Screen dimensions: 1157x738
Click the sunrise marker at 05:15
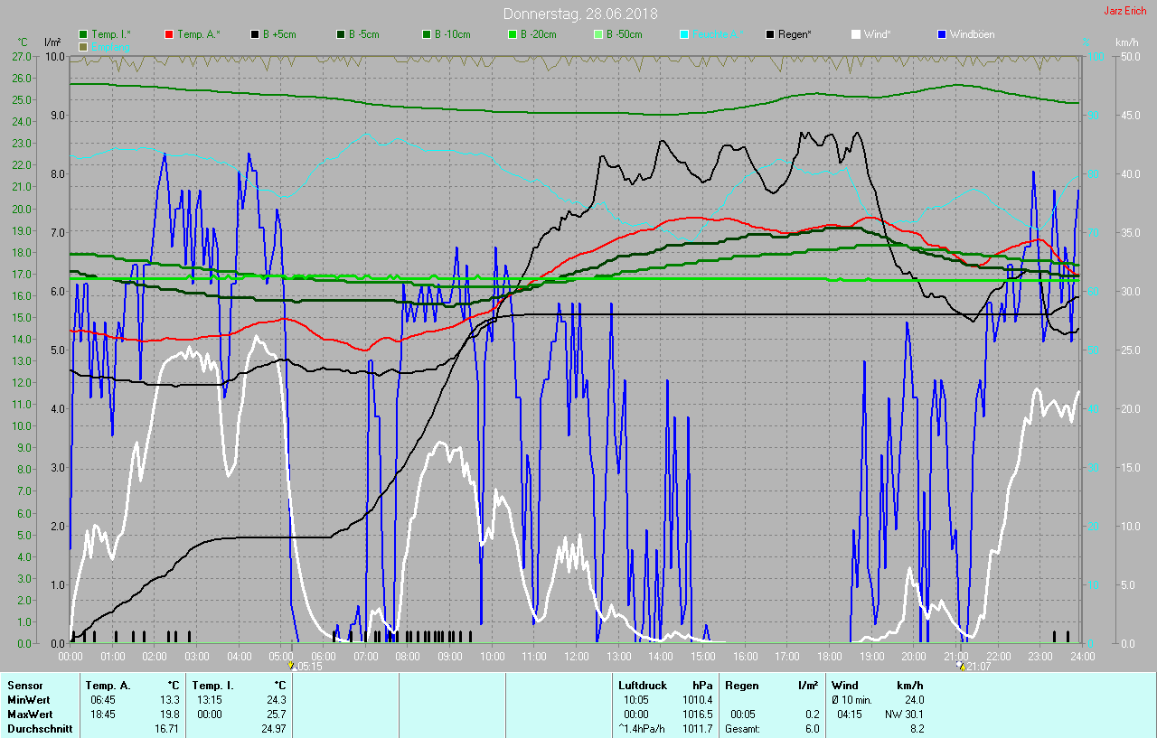click(291, 666)
